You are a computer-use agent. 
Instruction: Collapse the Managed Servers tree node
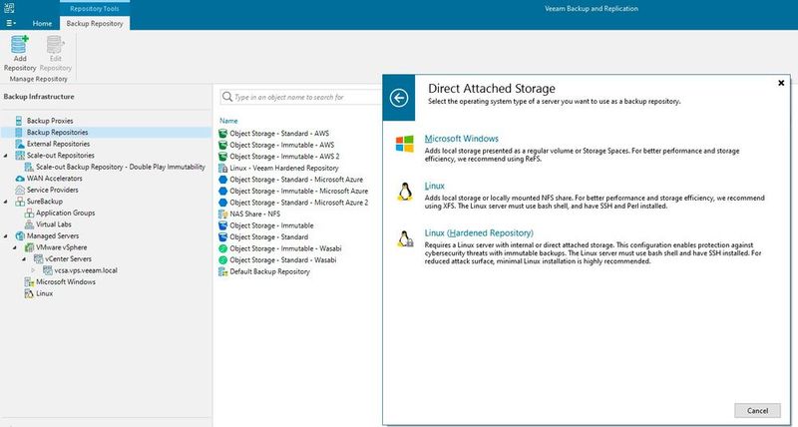point(6,236)
